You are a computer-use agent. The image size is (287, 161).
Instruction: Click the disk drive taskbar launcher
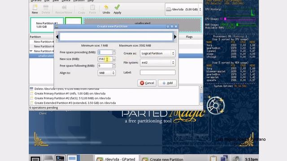pyautogui.click(x=48, y=158)
